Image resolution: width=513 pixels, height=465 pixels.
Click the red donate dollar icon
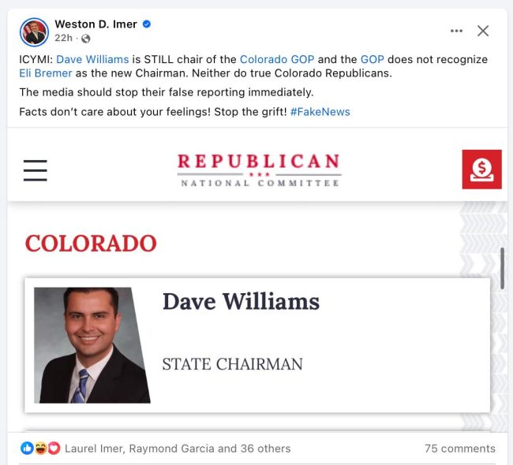pyautogui.click(x=481, y=169)
